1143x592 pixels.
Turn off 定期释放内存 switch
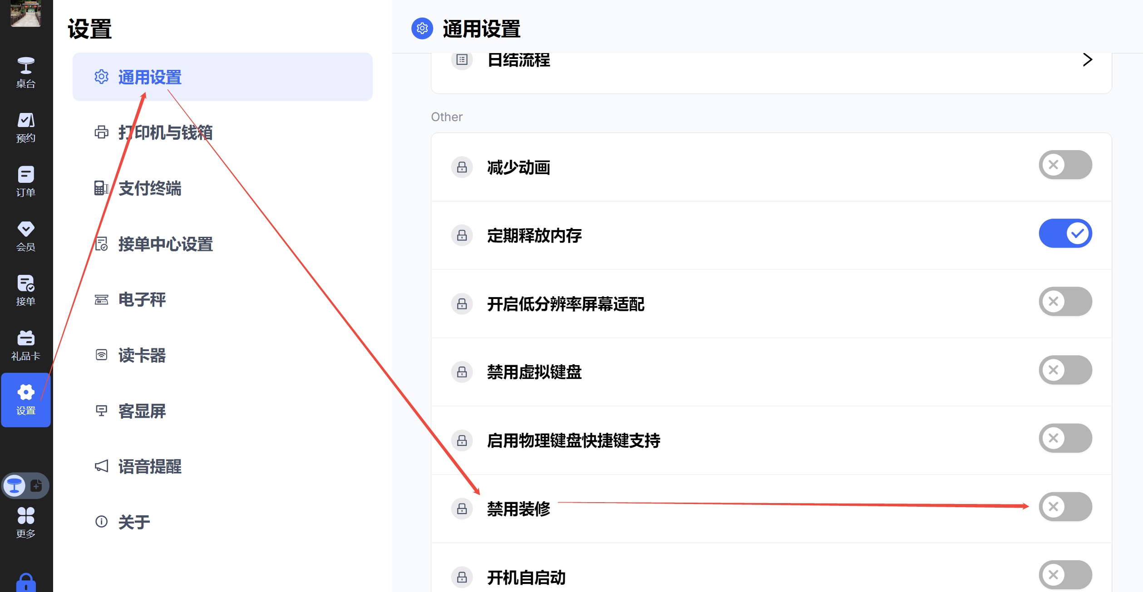coord(1065,234)
